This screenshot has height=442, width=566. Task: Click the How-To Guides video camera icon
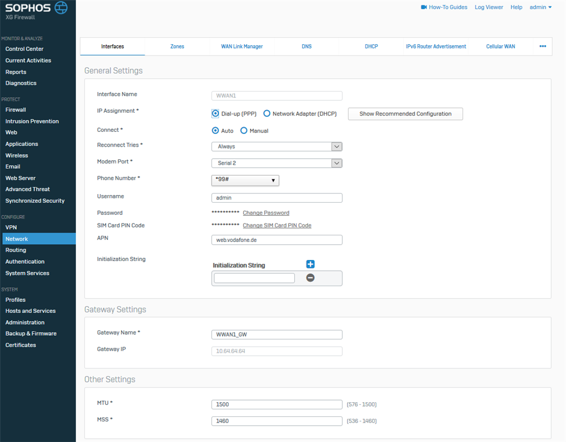424,7
